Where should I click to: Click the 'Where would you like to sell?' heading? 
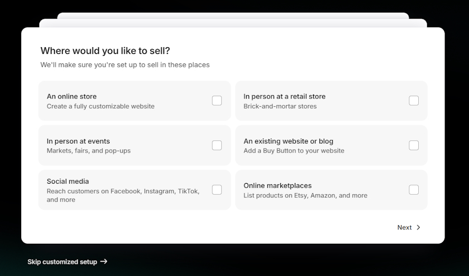pyautogui.click(x=106, y=51)
